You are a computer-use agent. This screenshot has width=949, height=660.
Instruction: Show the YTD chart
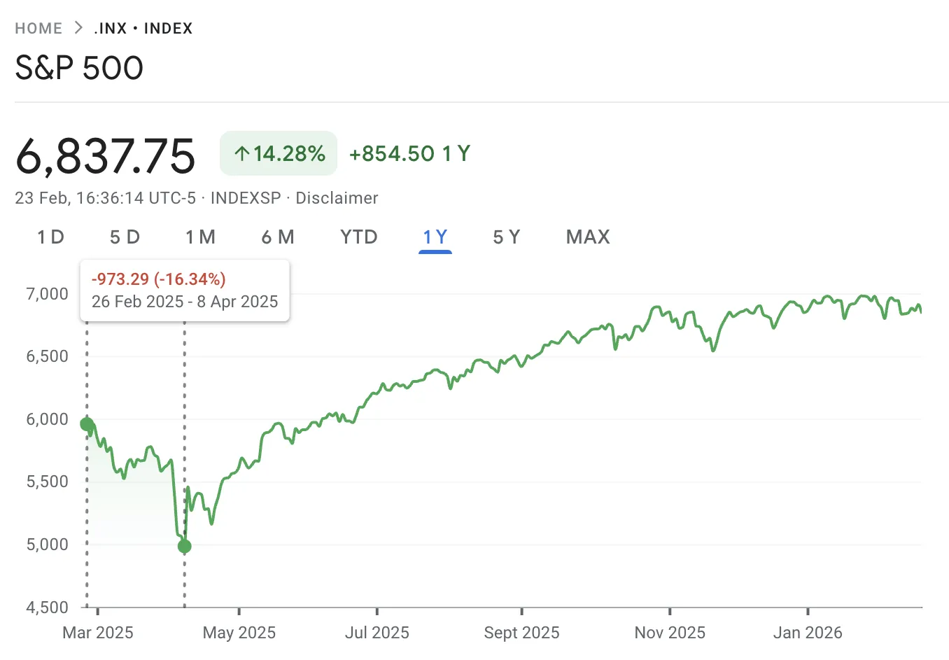coord(358,237)
